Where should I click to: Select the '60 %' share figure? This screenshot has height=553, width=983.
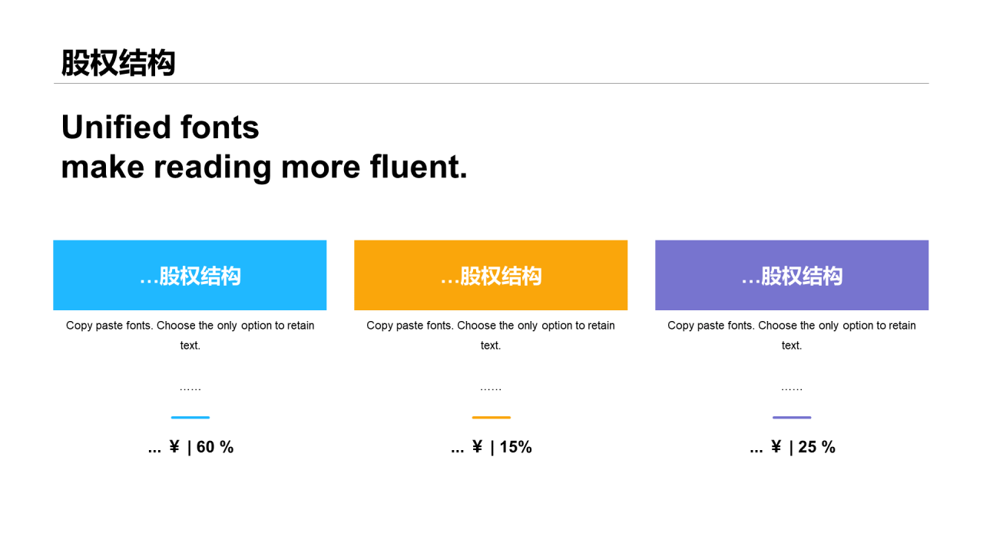(215, 447)
